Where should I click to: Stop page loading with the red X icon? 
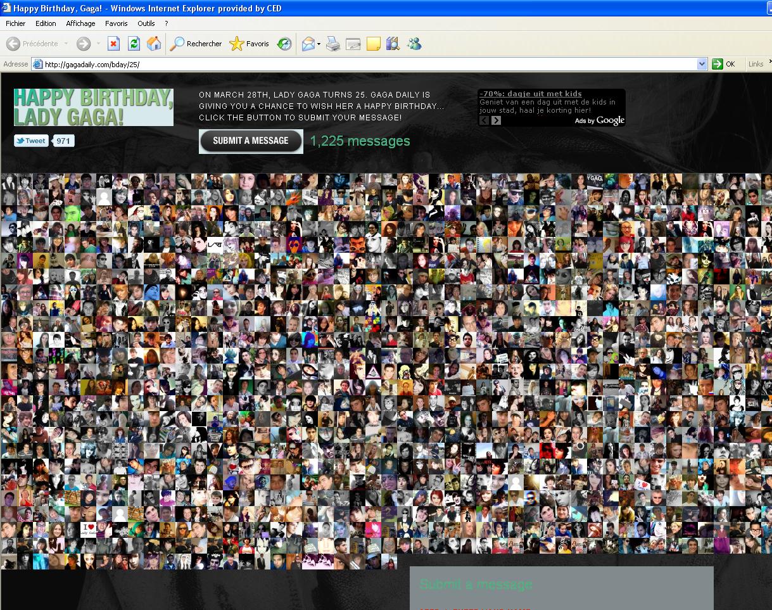[x=114, y=44]
